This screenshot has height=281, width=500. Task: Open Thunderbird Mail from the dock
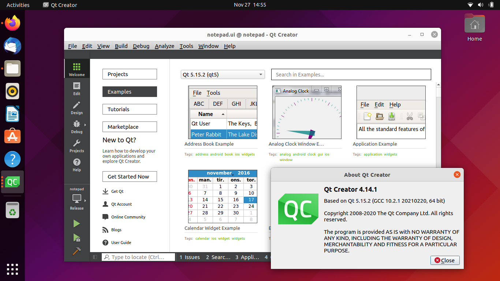pos(12,46)
